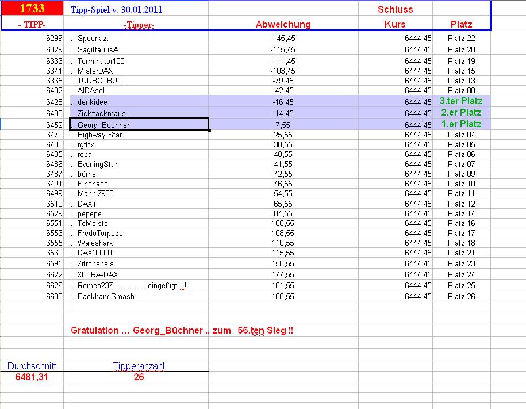Click the FredoTorpedo cell

tap(139, 233)
